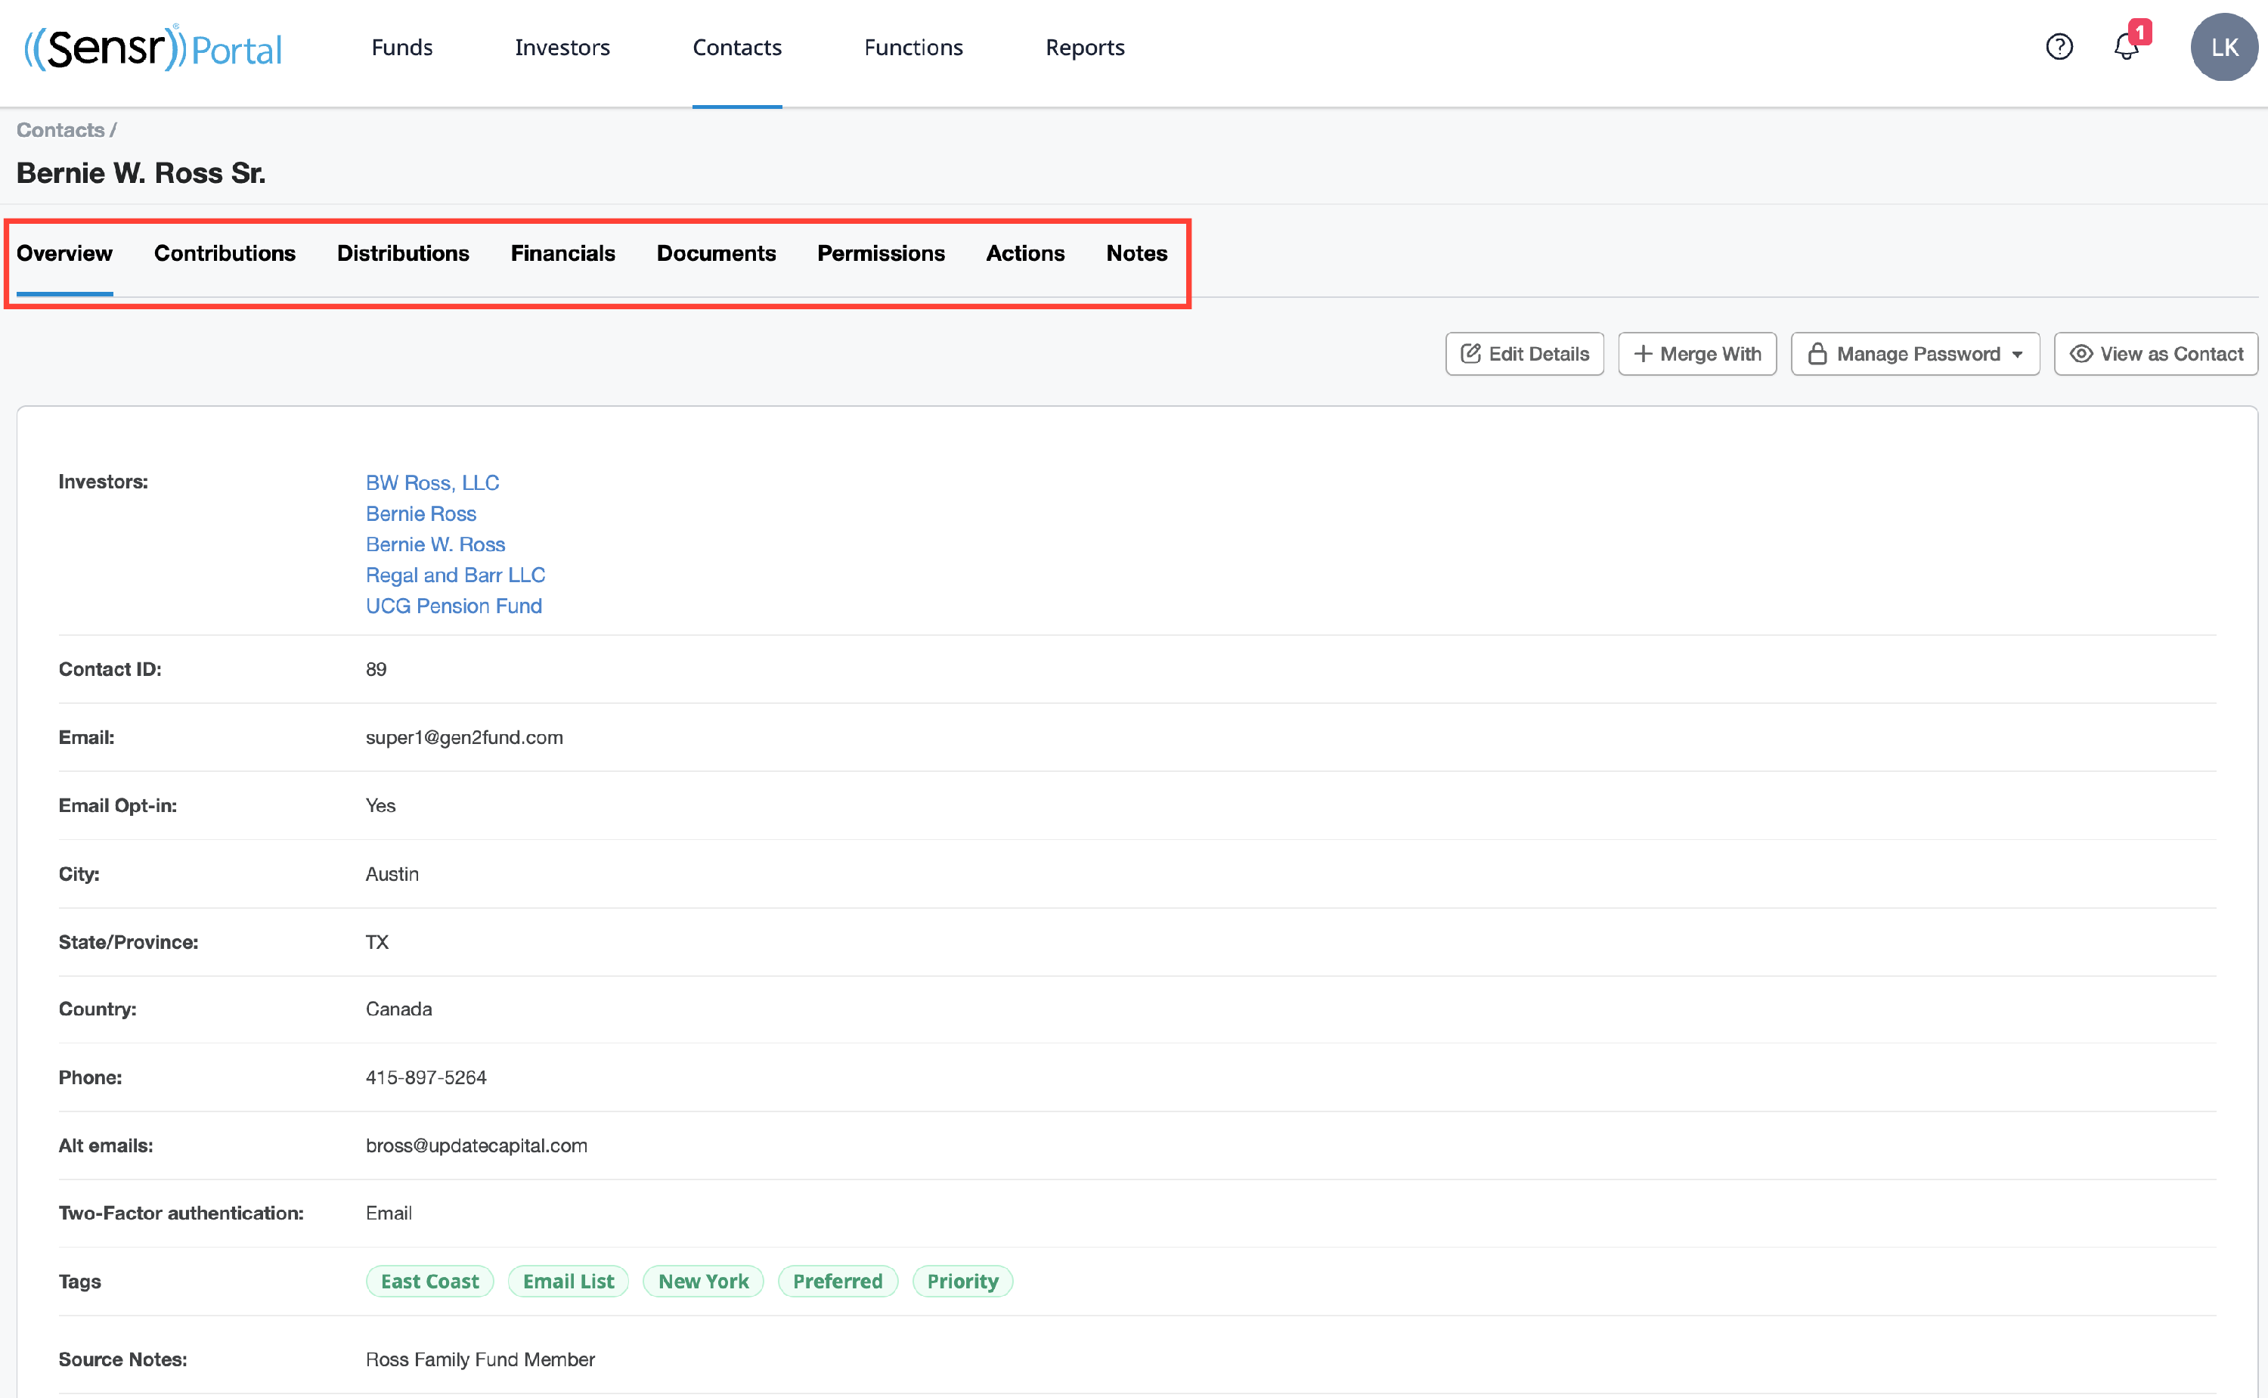Click the Merge With button

click(x=1696, y=354)
